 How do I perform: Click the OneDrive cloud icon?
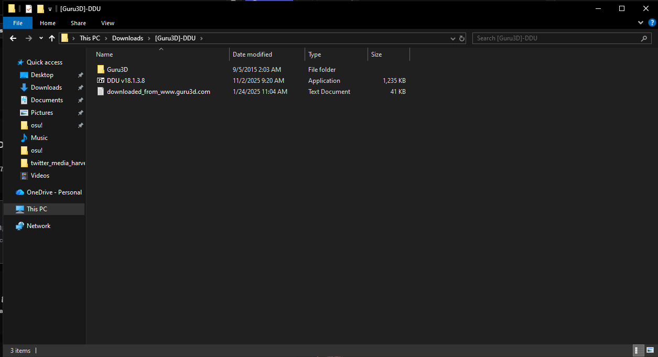(x=20, y=192)
